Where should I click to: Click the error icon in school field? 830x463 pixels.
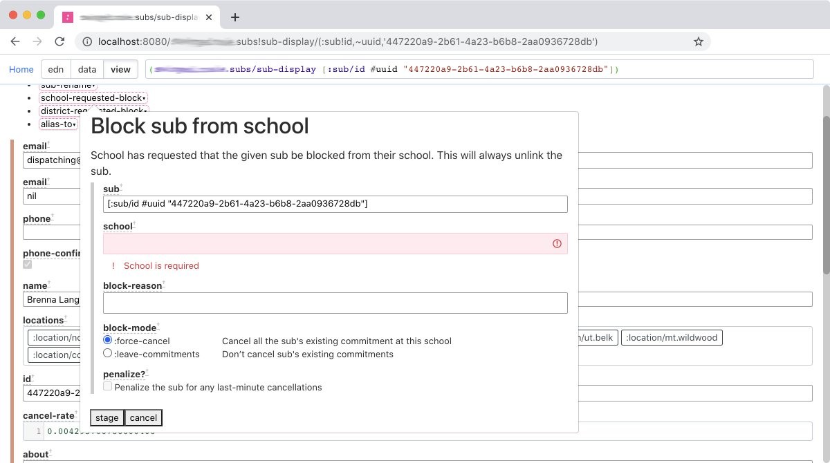[557, 243]
